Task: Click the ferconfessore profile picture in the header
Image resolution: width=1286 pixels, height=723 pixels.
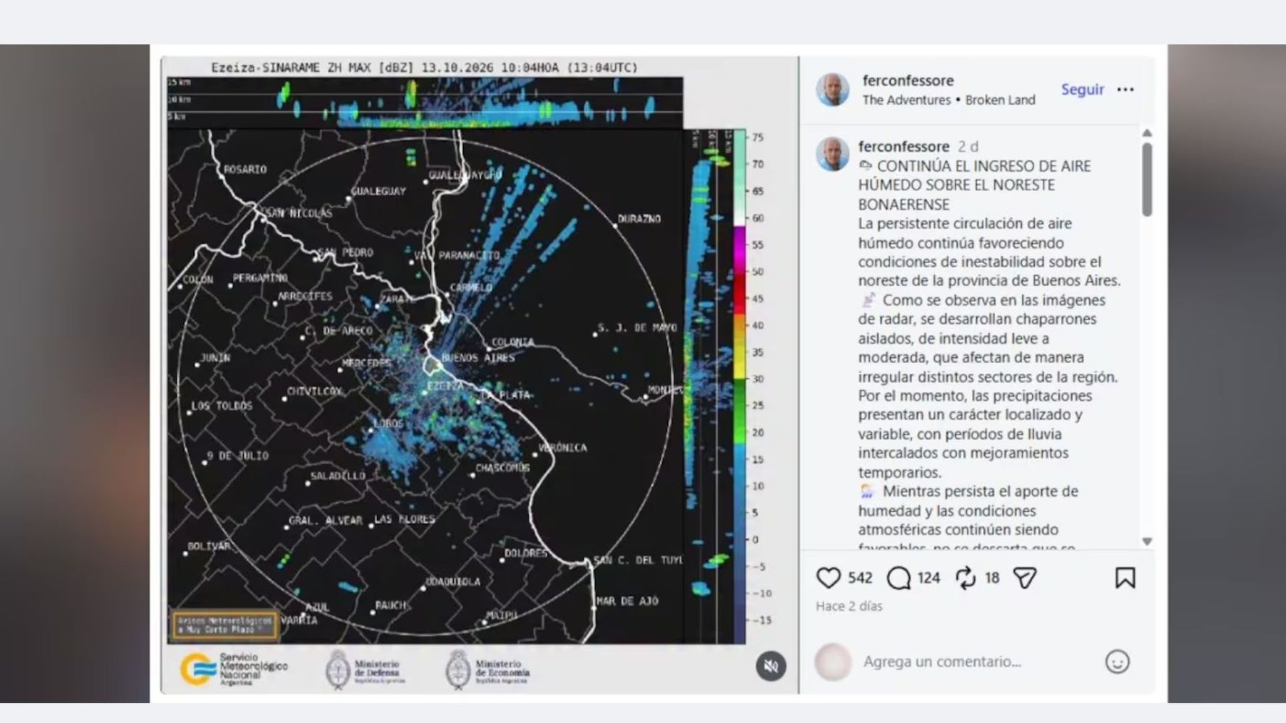Action: click(833, 90)
